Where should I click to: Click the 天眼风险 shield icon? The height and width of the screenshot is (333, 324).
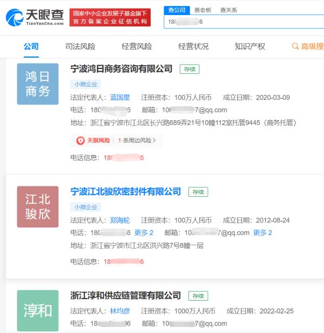coord(80,141)
